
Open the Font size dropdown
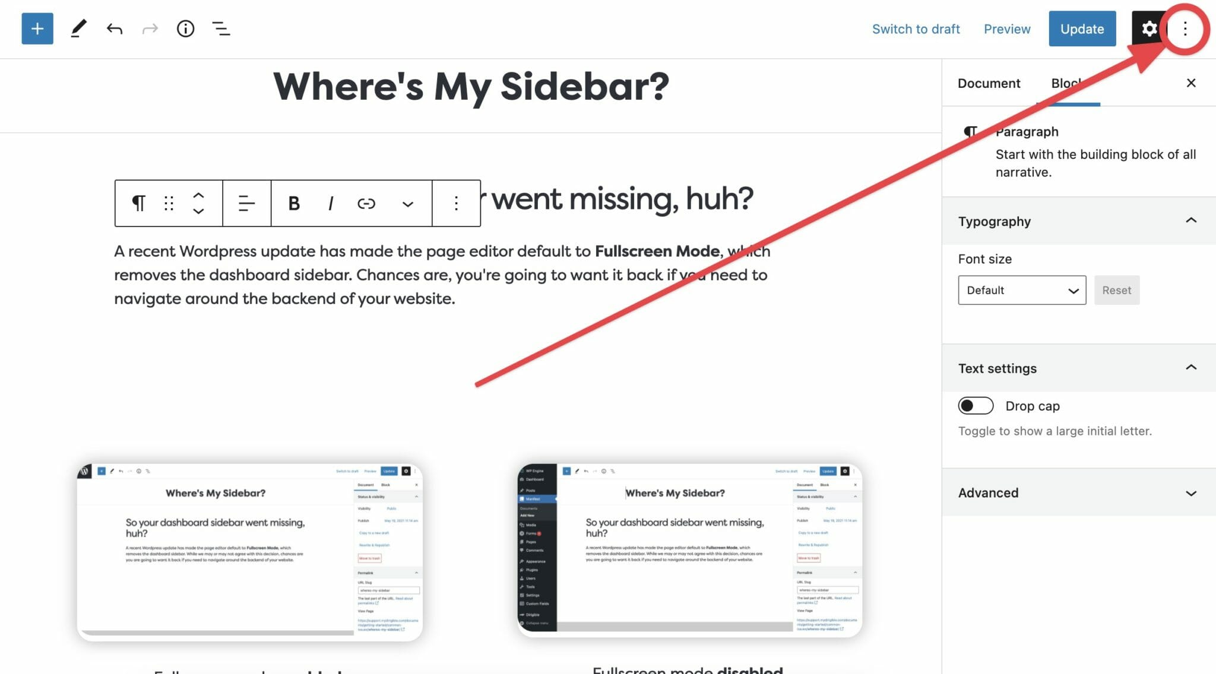tap(1021, 290)
